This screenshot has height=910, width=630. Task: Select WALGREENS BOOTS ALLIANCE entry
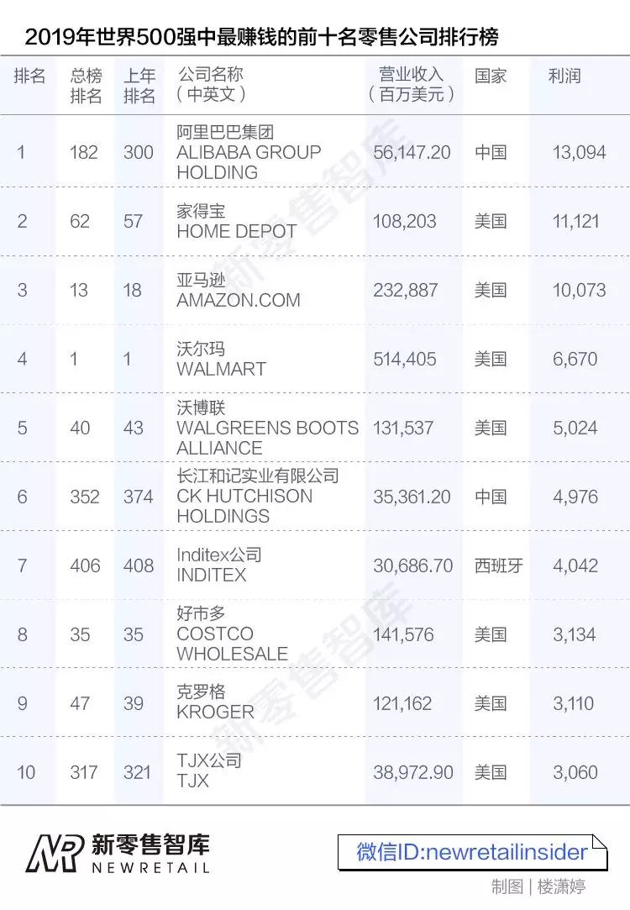click(267, 428)
